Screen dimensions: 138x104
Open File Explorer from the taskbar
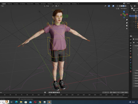[x=21, y=102]
